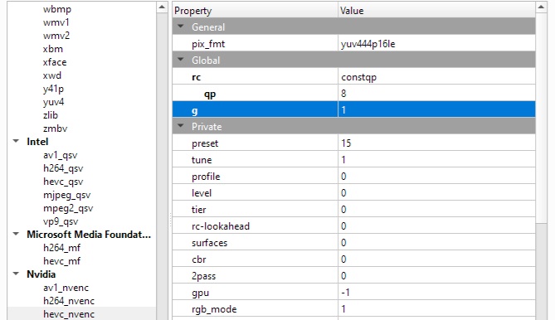Select the preset property row
This screenshot has height=320, width=555.
point(353,143)
